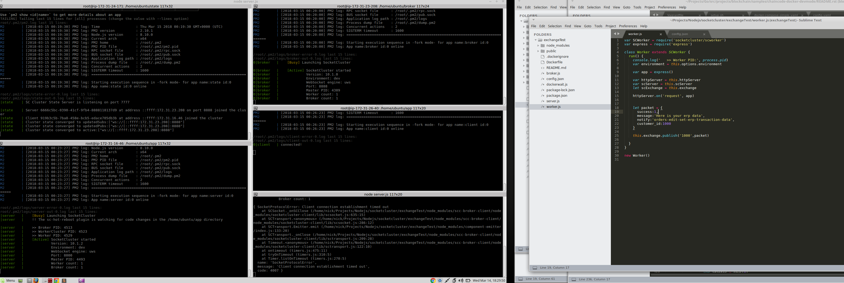Open package.json from the sidebar
The width and height of the screenshot is (844, 283).
(557, 95)
